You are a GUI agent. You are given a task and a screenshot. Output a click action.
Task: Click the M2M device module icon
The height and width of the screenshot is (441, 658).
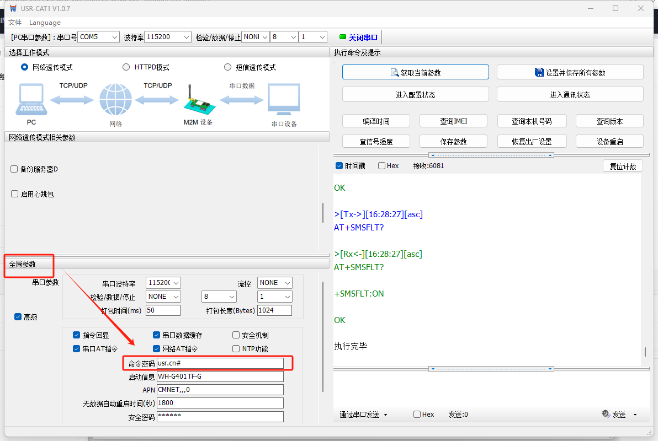pyautogui.click(x=197, y=101)
